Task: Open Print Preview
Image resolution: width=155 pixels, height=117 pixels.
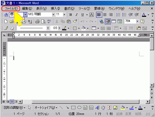Action: coord(43,21)
